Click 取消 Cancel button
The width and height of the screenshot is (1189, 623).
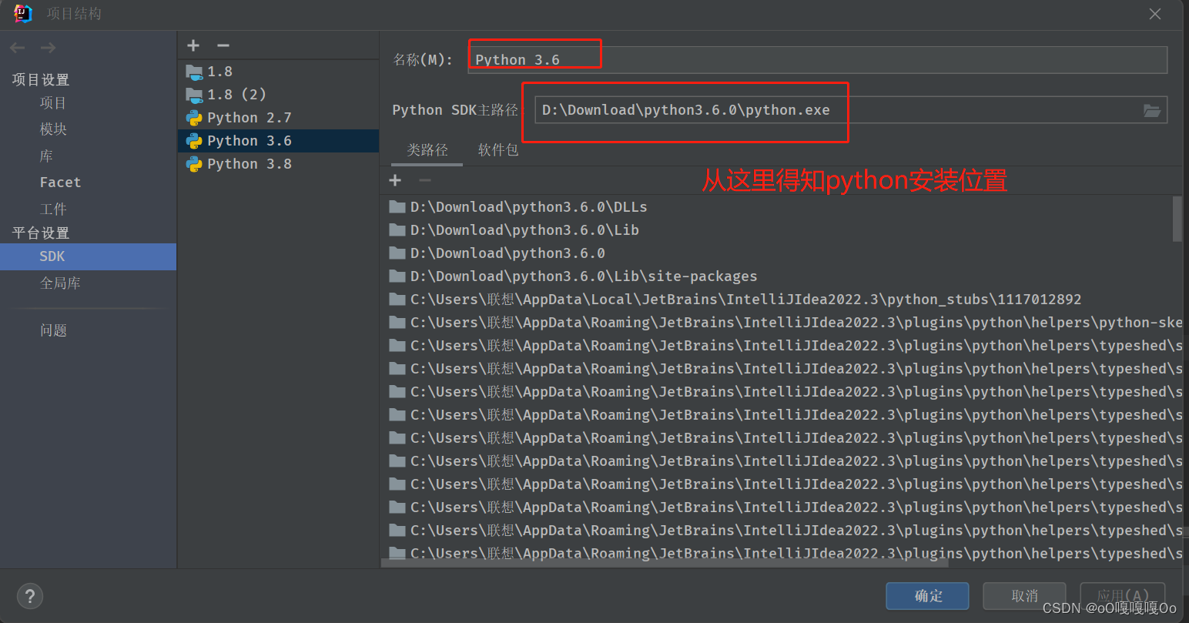pyautogui.click(x=1025, y=596)
